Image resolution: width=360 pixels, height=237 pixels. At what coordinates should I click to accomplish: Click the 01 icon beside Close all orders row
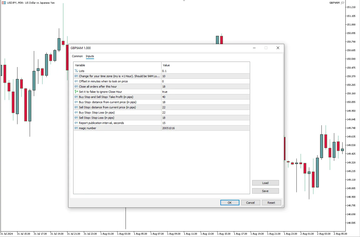tap(76, 87)
